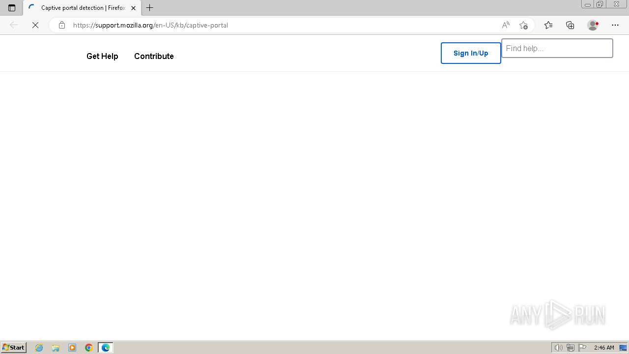This screenshot has width=629, height=354.
Task: Open the tab actions menu icon
Action: click(x=12, y=8)
